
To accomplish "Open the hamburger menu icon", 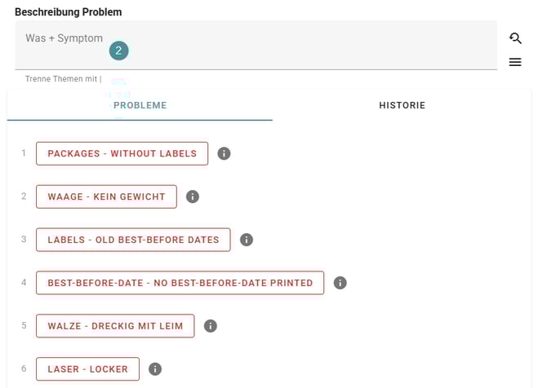I will tap(515, 62).
